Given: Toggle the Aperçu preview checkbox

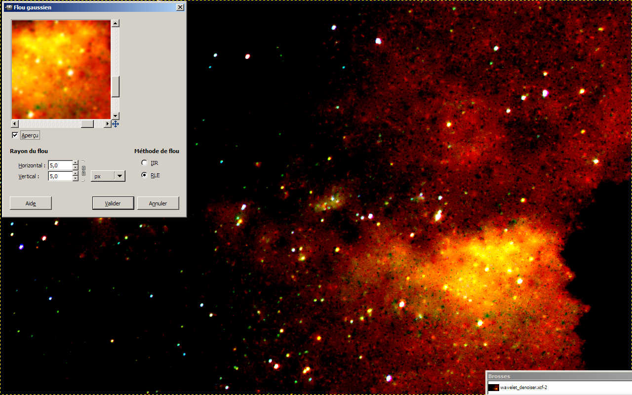Looking at the screenshot, I should 15,135.
